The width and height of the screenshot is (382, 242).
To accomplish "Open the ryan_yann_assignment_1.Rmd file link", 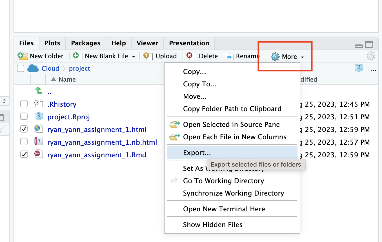I will coord(97,155).
